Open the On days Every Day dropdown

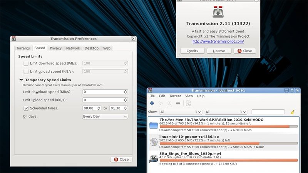(x=105, y=116)
